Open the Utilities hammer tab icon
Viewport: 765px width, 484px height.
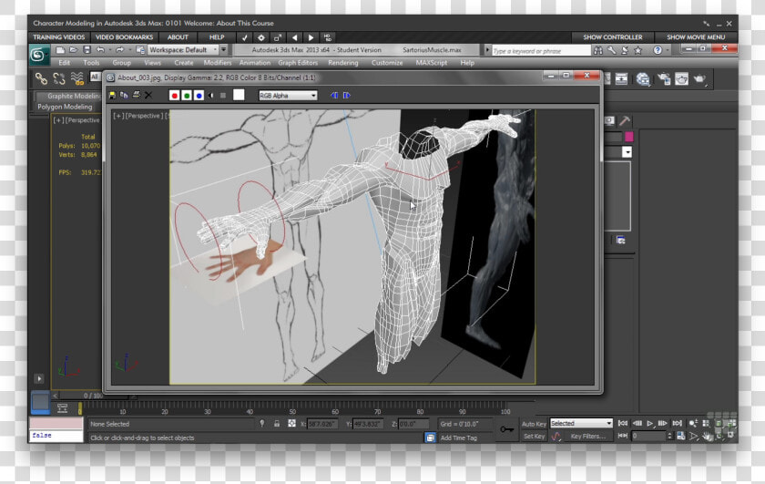pyautogui.click(x=625, y=120)
